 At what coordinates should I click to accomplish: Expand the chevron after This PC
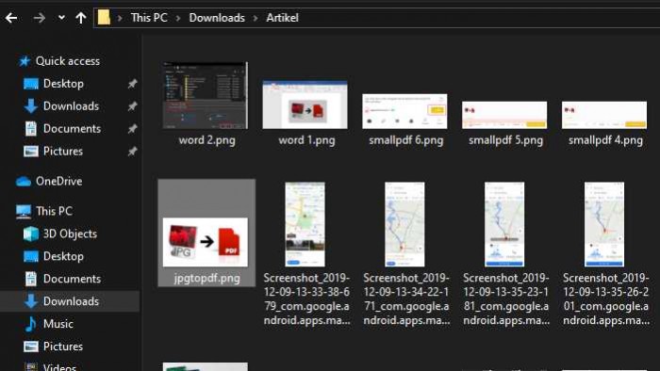[x=178, y=18]
